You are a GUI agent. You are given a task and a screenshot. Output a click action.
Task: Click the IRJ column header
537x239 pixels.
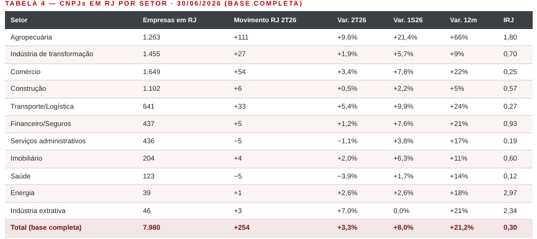pyautogui.click(x=509, y=20)
